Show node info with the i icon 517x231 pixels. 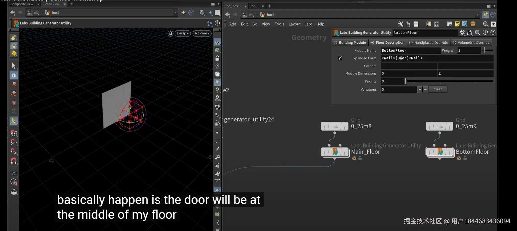(x=485, y=32)
